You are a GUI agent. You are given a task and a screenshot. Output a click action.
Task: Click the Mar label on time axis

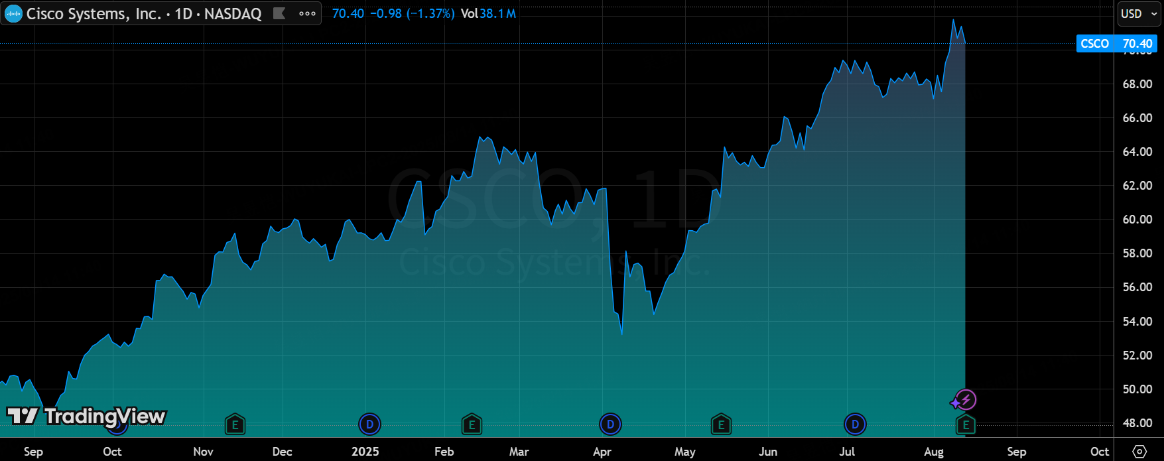pyautogui.click(x=519, y=452)
